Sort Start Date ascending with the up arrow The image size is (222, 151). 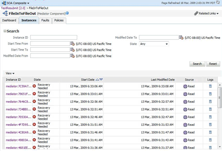click(x=97, y=80)
